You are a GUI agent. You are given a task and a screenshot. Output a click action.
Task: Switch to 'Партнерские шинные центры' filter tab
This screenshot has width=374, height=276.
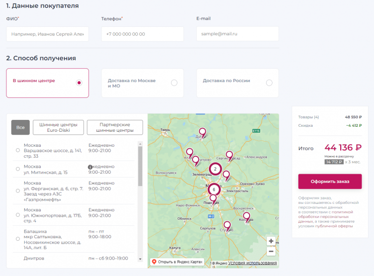pos(114,127)
